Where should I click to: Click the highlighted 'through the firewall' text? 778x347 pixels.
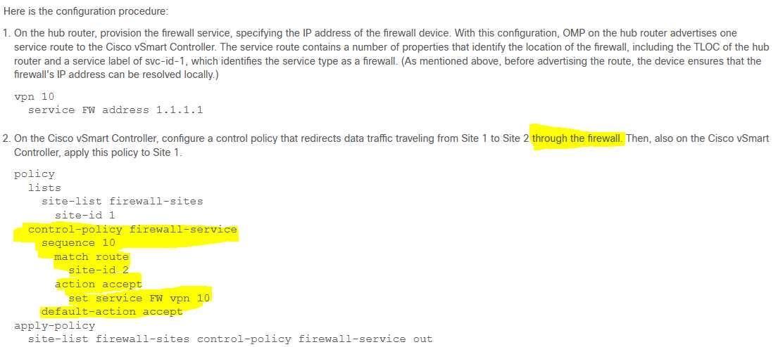(x=577, y=138)
